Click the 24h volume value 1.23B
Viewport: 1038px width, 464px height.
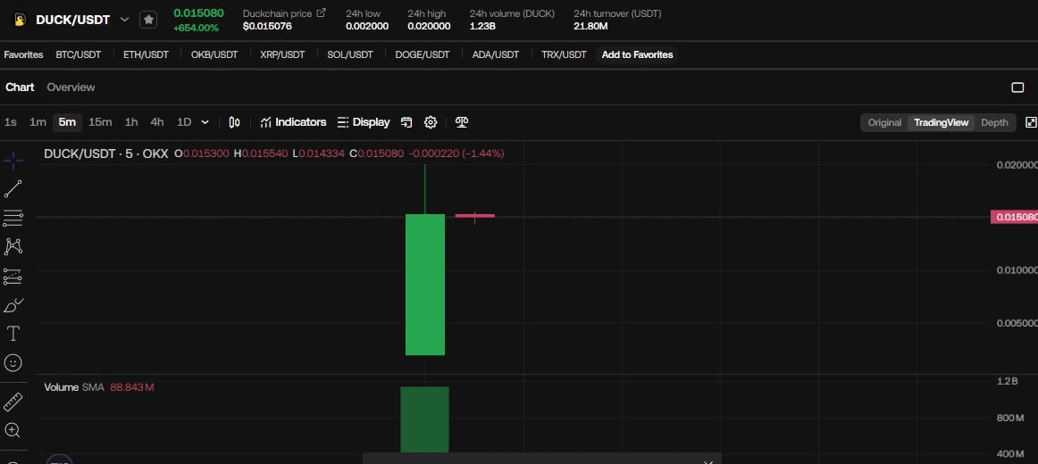[x=484, y=27]
